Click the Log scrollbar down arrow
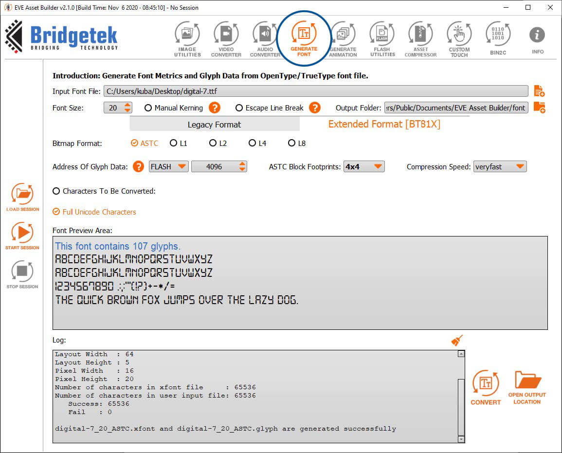This screenshot has width=562, height=453. (461, 439)
